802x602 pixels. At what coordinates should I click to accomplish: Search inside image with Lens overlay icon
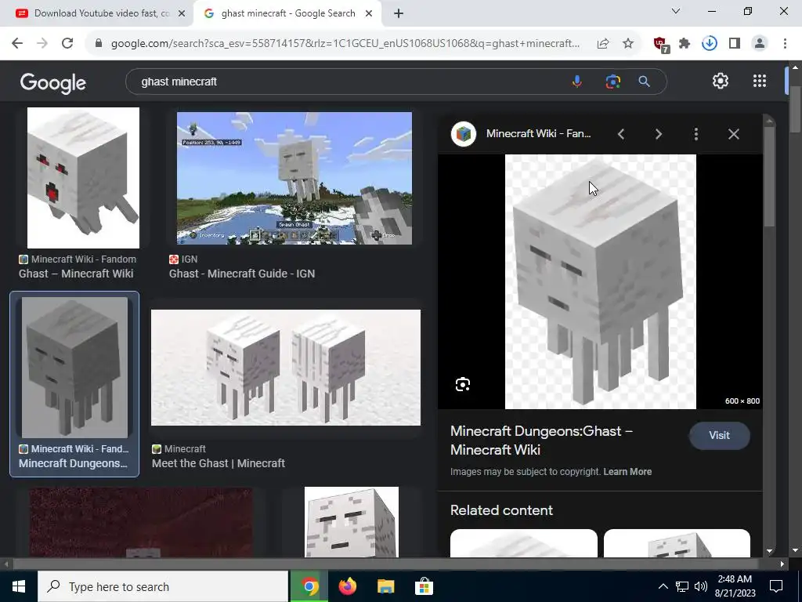coord(462,384)
